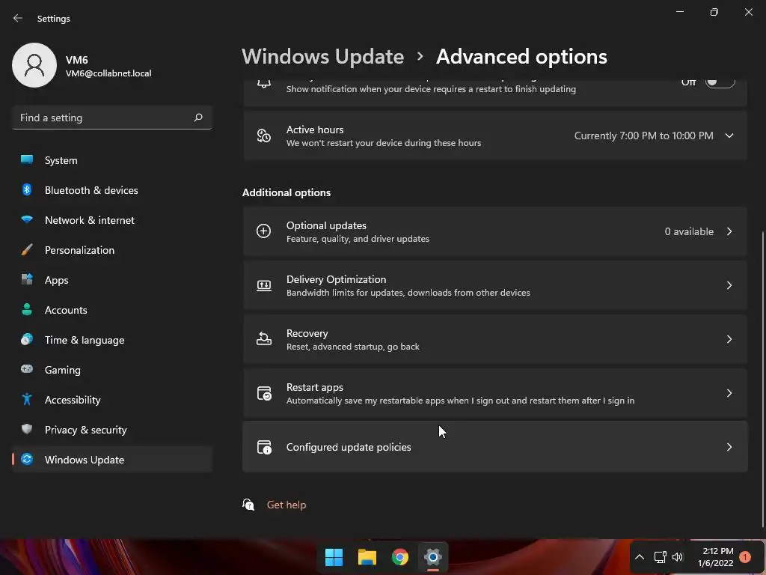
Task: Show hidden system tray icons
Action: pos(640,557)
